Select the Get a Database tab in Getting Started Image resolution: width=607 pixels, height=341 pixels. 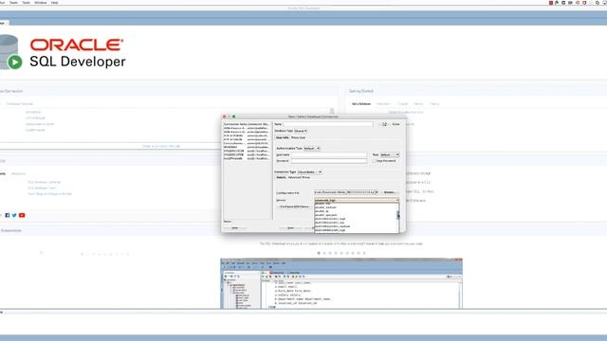361,104
